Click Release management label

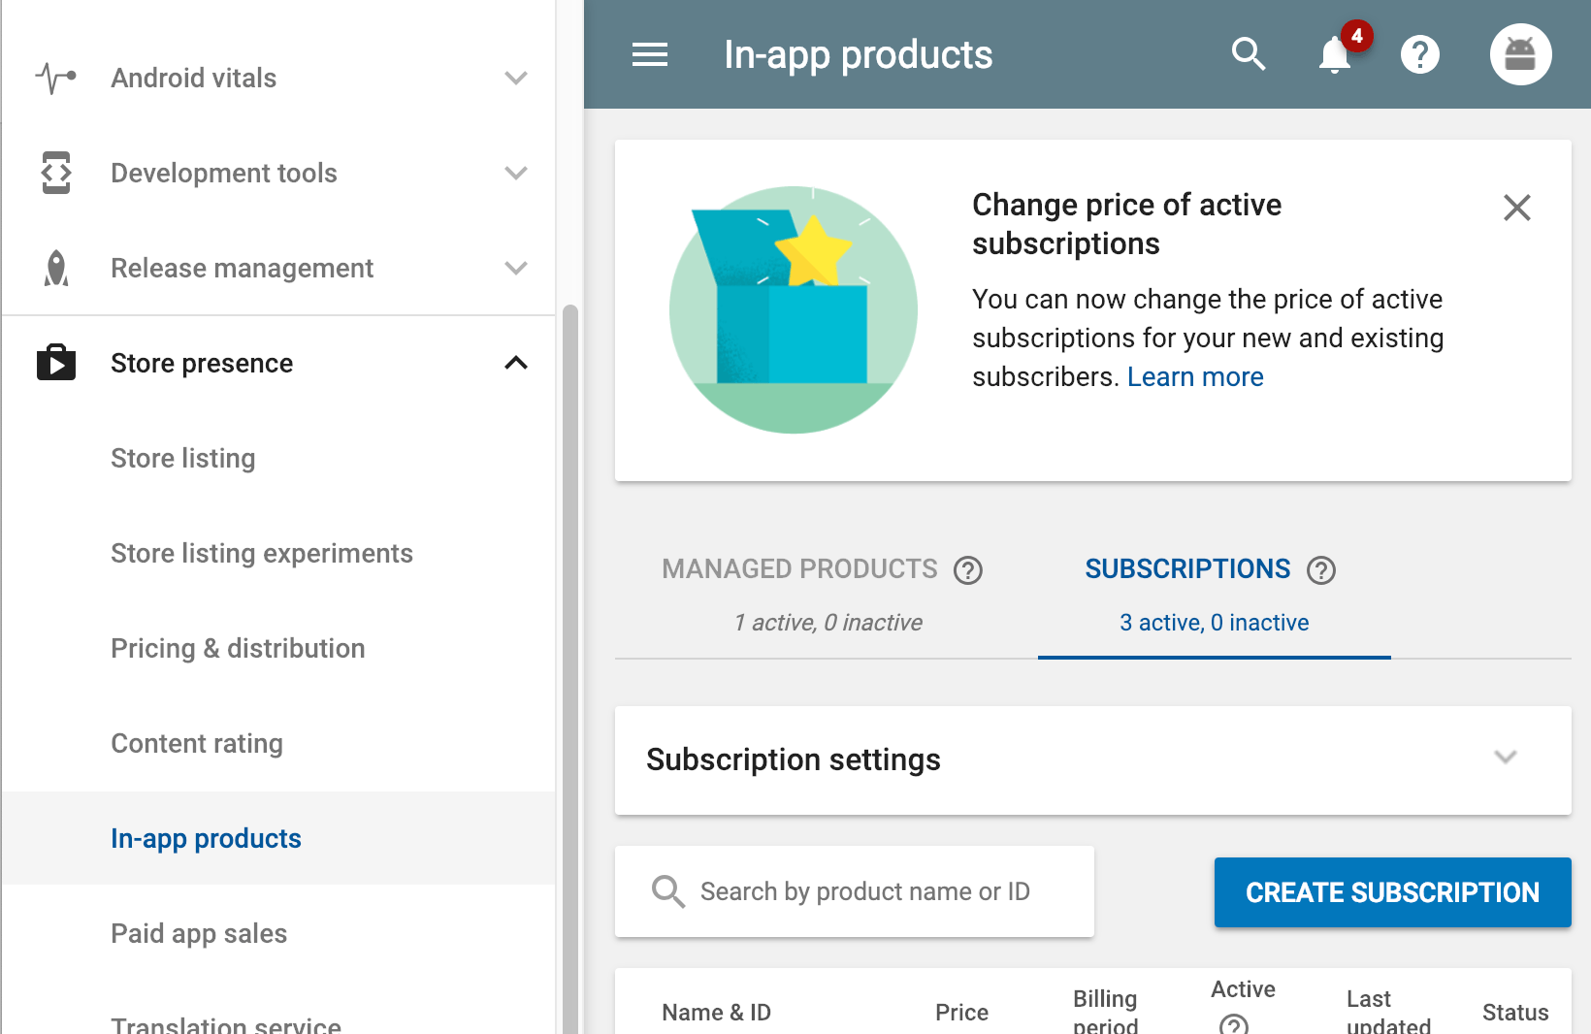(x=243, y=268)
